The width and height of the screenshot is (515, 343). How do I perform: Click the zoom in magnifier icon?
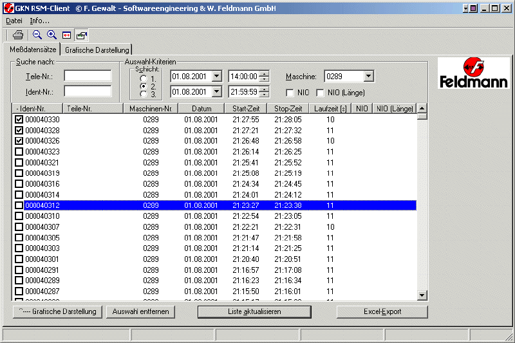point(52,35)
